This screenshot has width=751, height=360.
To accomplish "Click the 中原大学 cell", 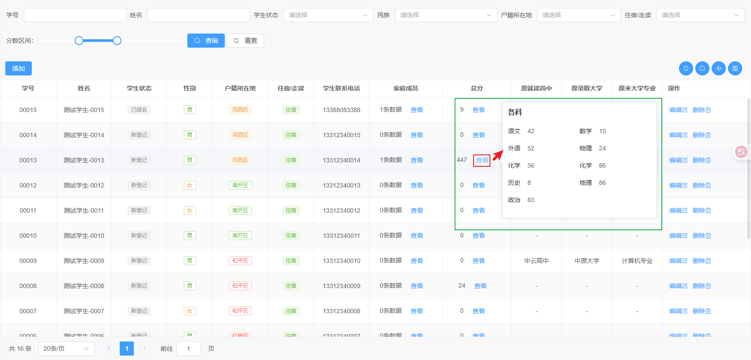I will coord(587,261).
